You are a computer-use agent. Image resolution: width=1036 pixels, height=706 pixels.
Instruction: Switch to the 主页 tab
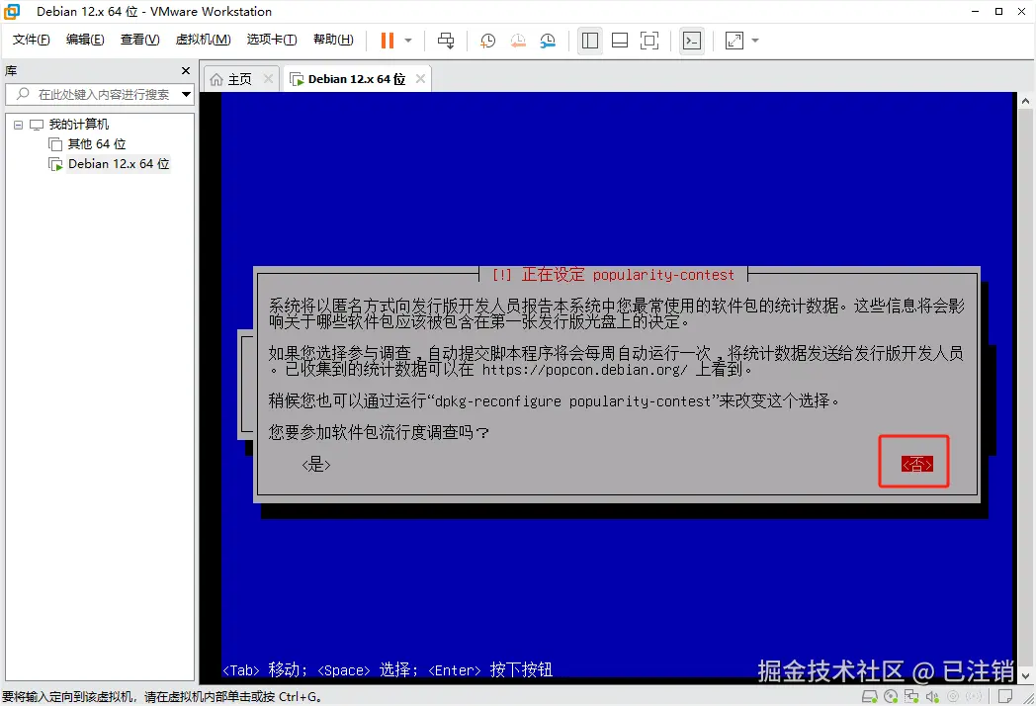coord(237,77)
